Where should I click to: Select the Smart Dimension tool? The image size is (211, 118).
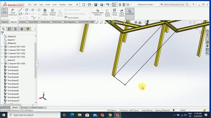pyautogui.click(x=13, y=12)
